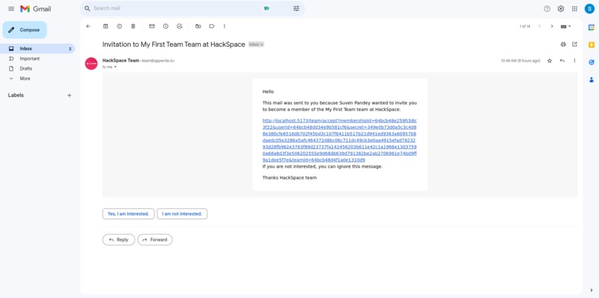This screenshot has height=298, width=599.
Task: Remove the Inbox label from the email
Action: click(262, 44)
